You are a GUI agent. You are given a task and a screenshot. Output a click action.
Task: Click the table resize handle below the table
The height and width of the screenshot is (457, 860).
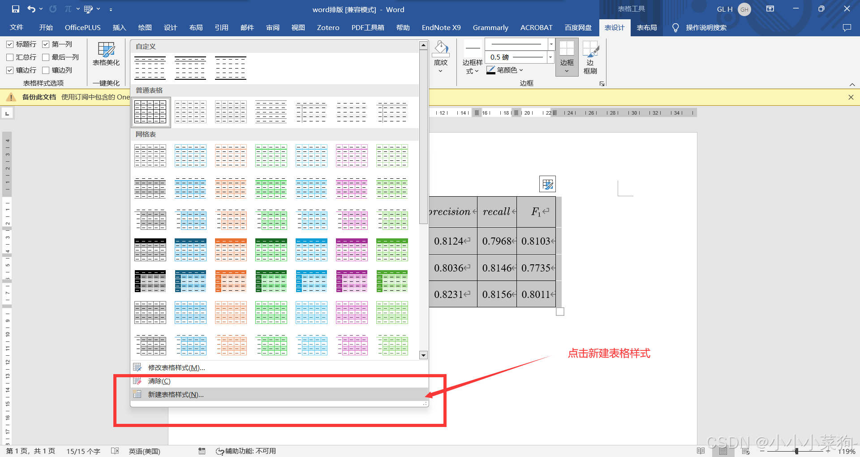click(560, 311)
